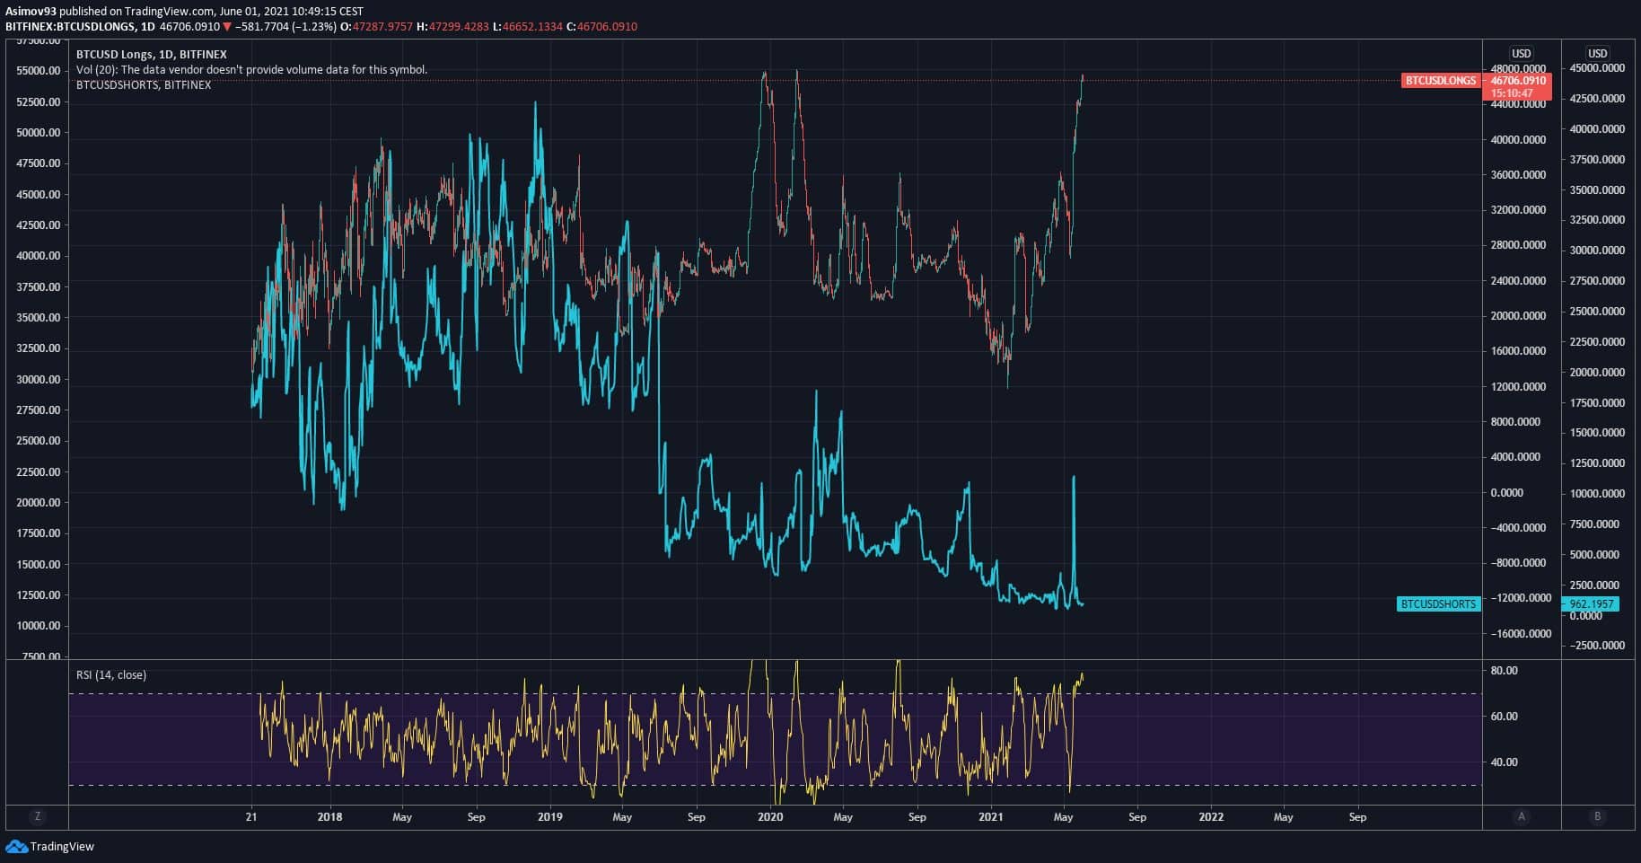
Task: Click the 46706.0910 current price tag
Action: pos(1519,81)
